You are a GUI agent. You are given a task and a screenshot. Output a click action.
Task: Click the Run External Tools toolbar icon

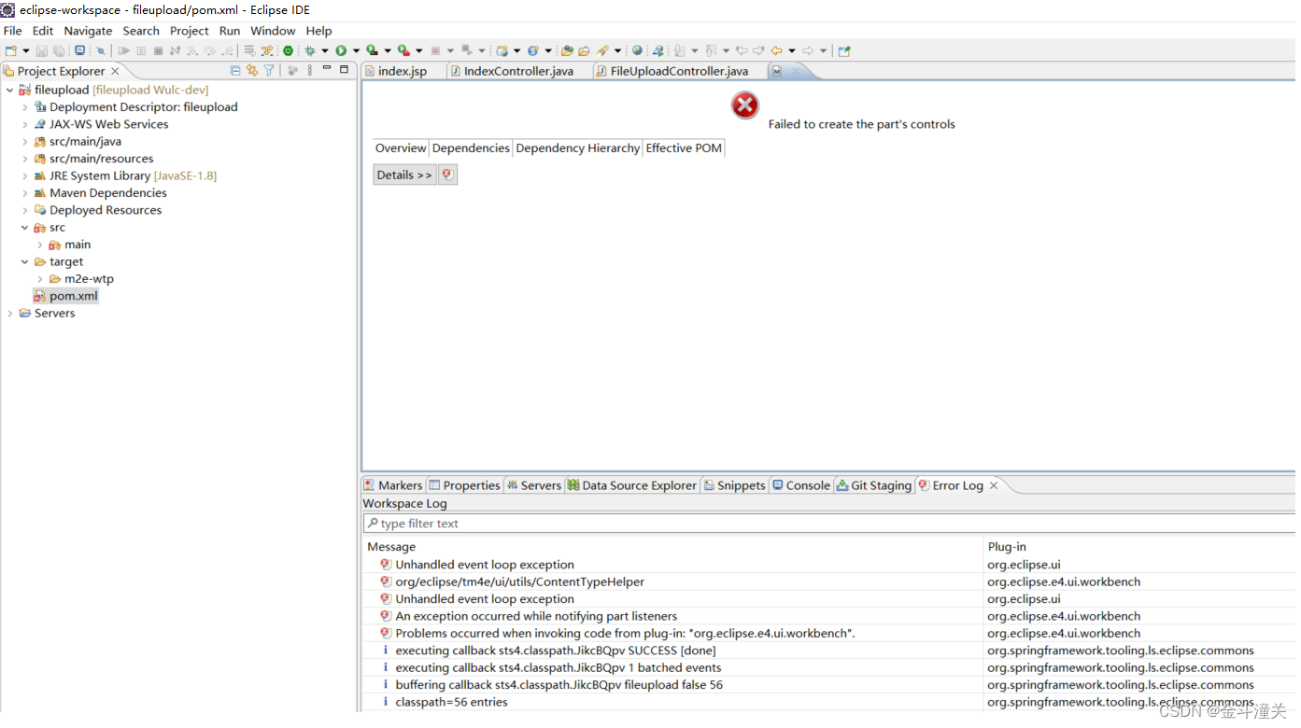[x=403, y=50]
